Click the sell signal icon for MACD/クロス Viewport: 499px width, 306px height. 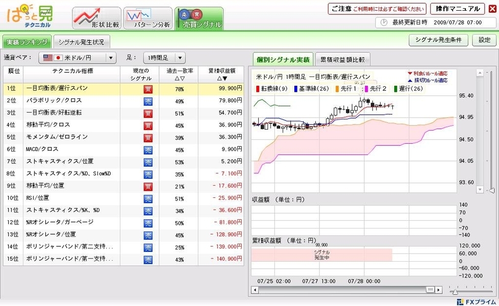148,150
